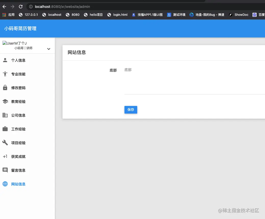This screenshot has height=219, width=265.
Task: Click the browser forward arrow
Action: [12, 7]
